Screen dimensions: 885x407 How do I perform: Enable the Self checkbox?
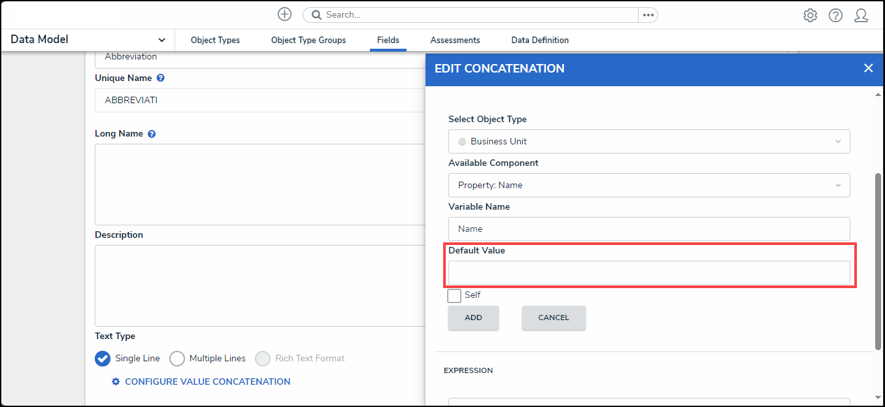pyautogui.click(x=454, y=296)
